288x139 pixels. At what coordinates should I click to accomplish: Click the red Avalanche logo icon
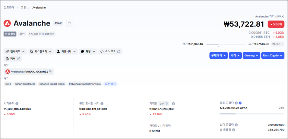pyautogui.click(x=7, y=23)
